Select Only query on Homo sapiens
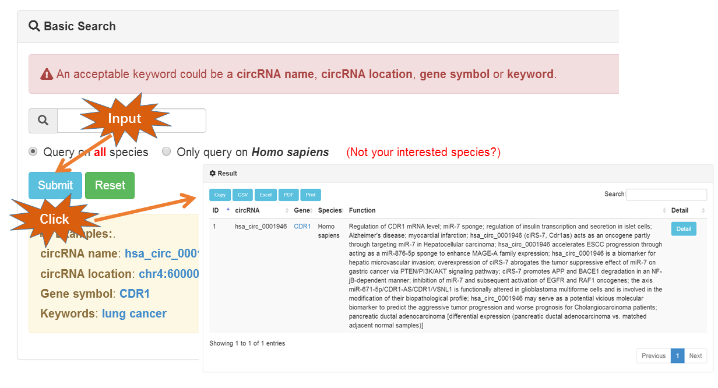 coord(167,152)
